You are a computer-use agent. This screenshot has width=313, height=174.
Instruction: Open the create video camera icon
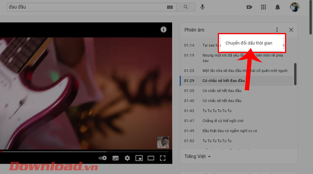point(249,7)
